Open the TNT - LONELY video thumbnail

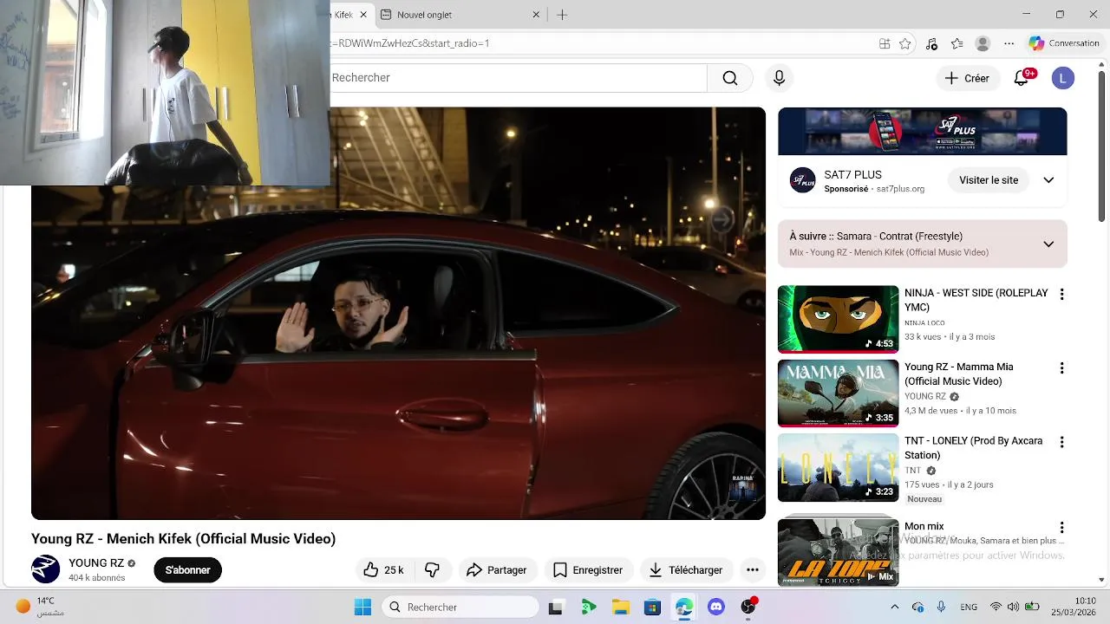coord(838,467)
